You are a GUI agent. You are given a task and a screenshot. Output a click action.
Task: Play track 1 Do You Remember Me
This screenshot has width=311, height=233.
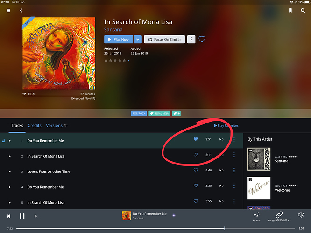pyautogui.click(x=9, y=141)
